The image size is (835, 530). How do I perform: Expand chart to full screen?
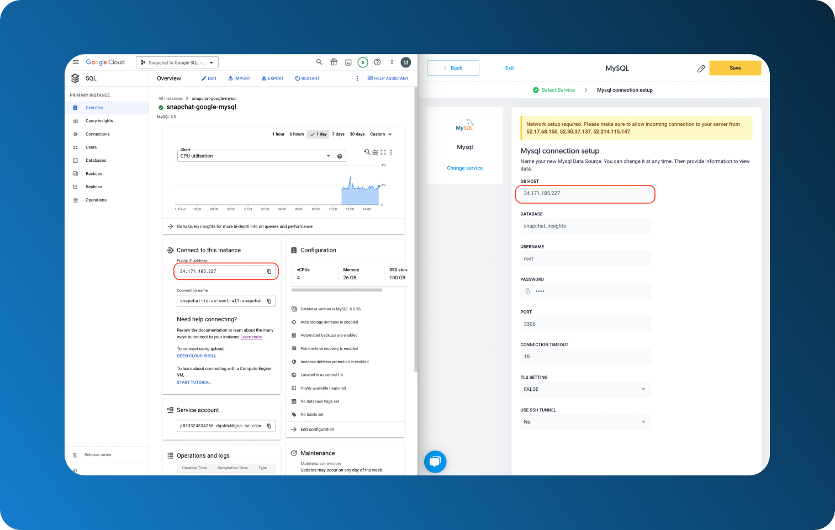tap(383, 152)
